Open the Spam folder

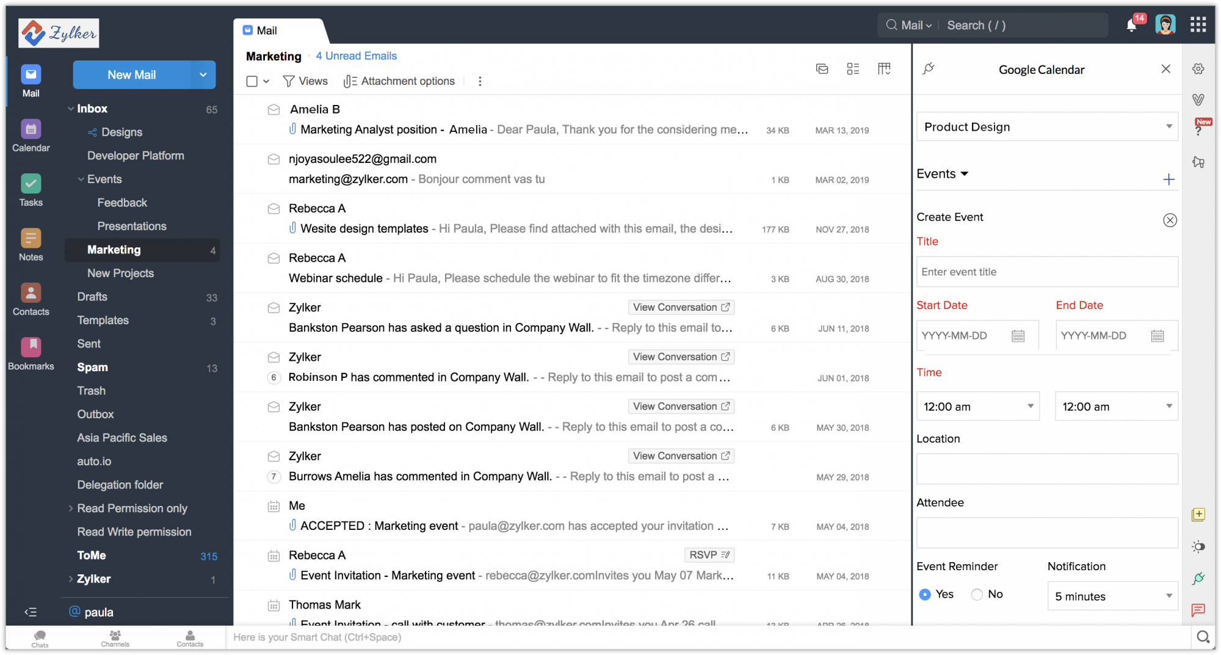pyautogui.click(x=92, y=367)
